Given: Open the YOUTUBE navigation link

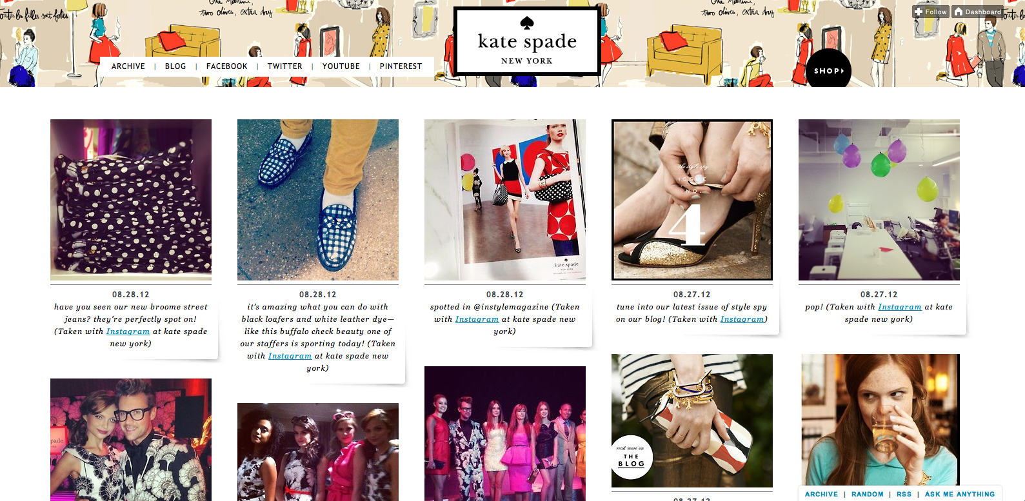Looking at the screenshot, I should tap(341, 66).
